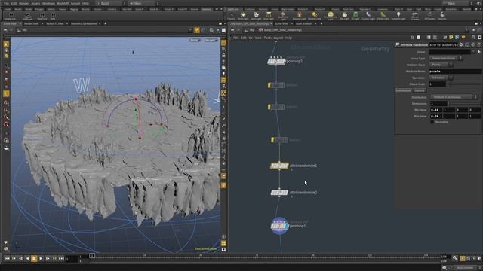The height and width of the screenshot is (271, 483).
Task: Open the network editor search icon
Action: coord(473,38)
